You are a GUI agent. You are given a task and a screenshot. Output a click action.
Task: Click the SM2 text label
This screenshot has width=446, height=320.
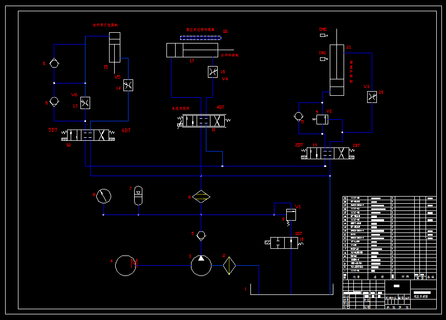click(x=323, y=29)
